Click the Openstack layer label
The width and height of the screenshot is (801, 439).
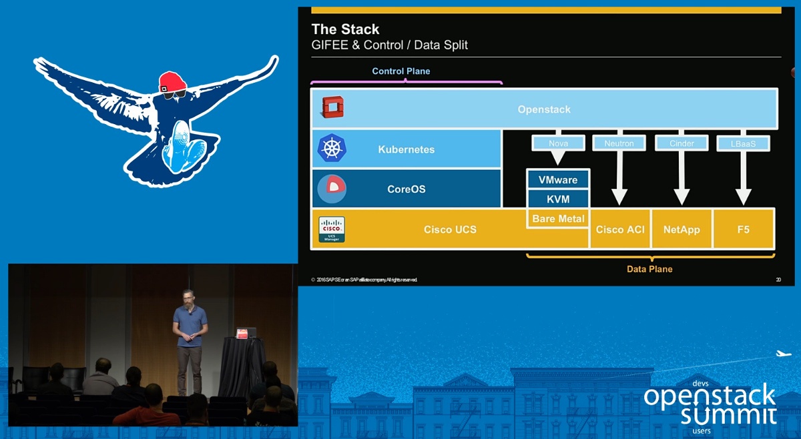pos(544,109)
